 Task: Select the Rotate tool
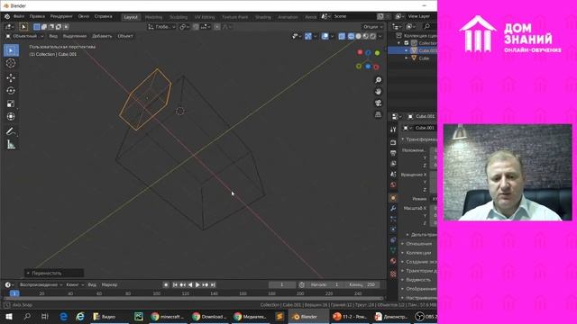point(11,90)
